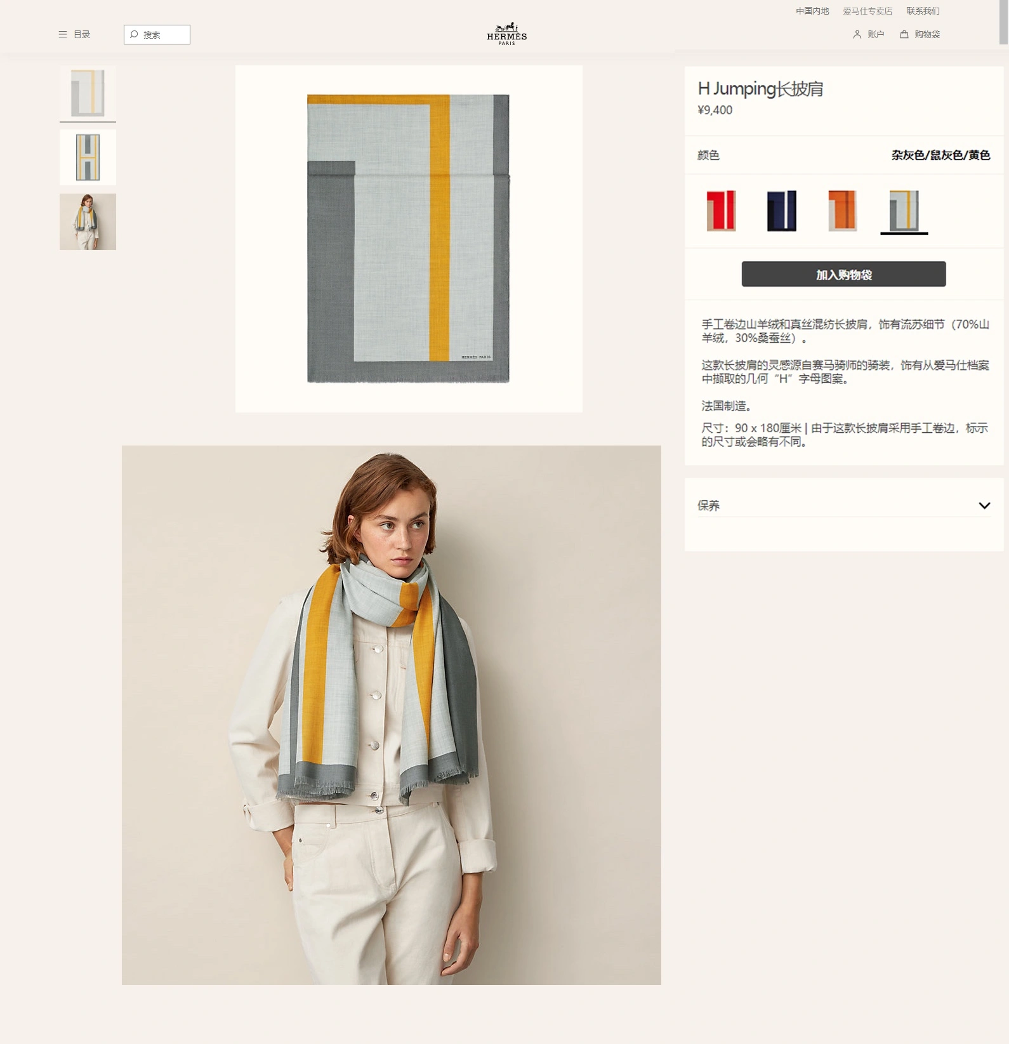Click the 搜索 search input field
The height and width of the screenshot is (1044, 1009).
pyautogui.click(x=157, y=34)
